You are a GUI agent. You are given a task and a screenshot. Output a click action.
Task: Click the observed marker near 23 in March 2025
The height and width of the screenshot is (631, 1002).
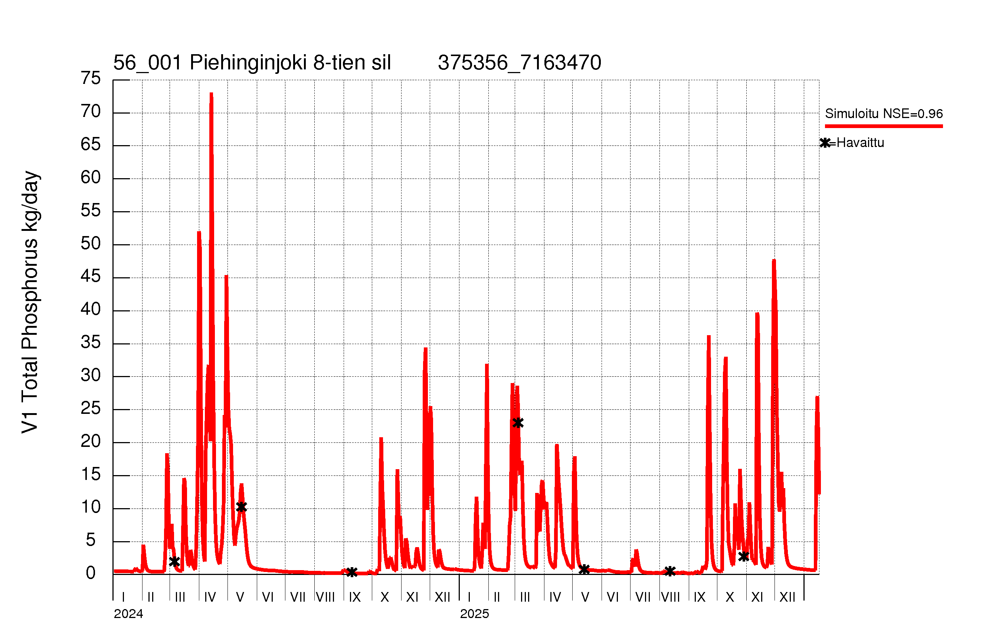click(518, 423)
